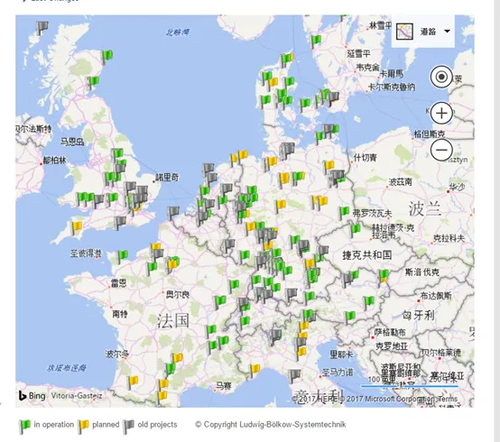Image resolution: width=500 pixels, height=442 pixels.
Task: Click the 'planned' legend text
Action: [106, 425]
